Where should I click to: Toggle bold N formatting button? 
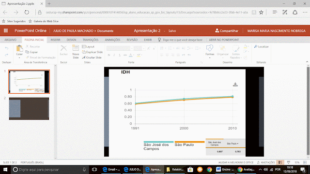pyautogui.click(x=108, y=55)
